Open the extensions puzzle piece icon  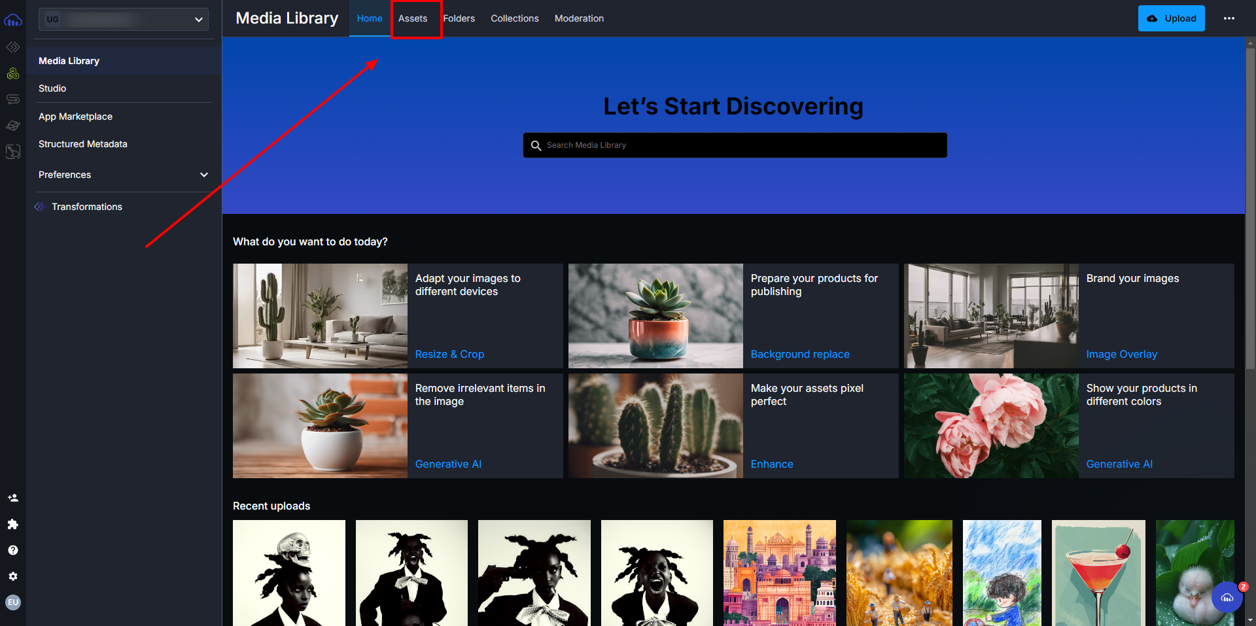pyautogui.click(x=13, y=524)
